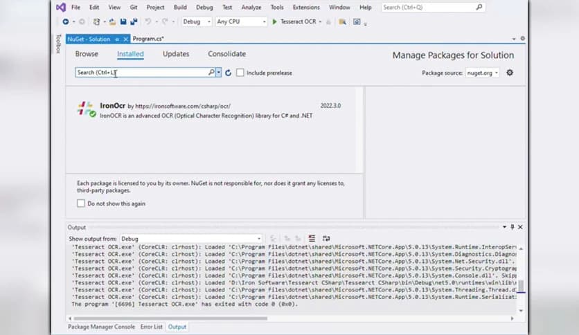579x335 pixels.
Task: Open the Toolbox side panel
Action: tap(58, 44)
